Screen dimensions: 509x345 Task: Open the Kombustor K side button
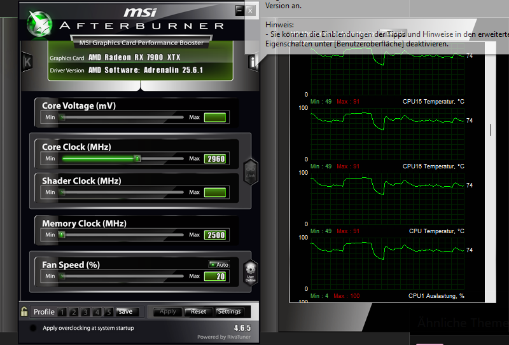[27, 62]
